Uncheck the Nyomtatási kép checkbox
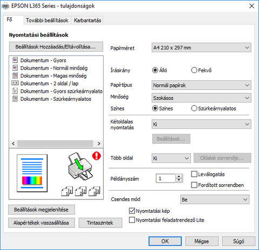Screen dimensions: 259x250 pos(132,211)
